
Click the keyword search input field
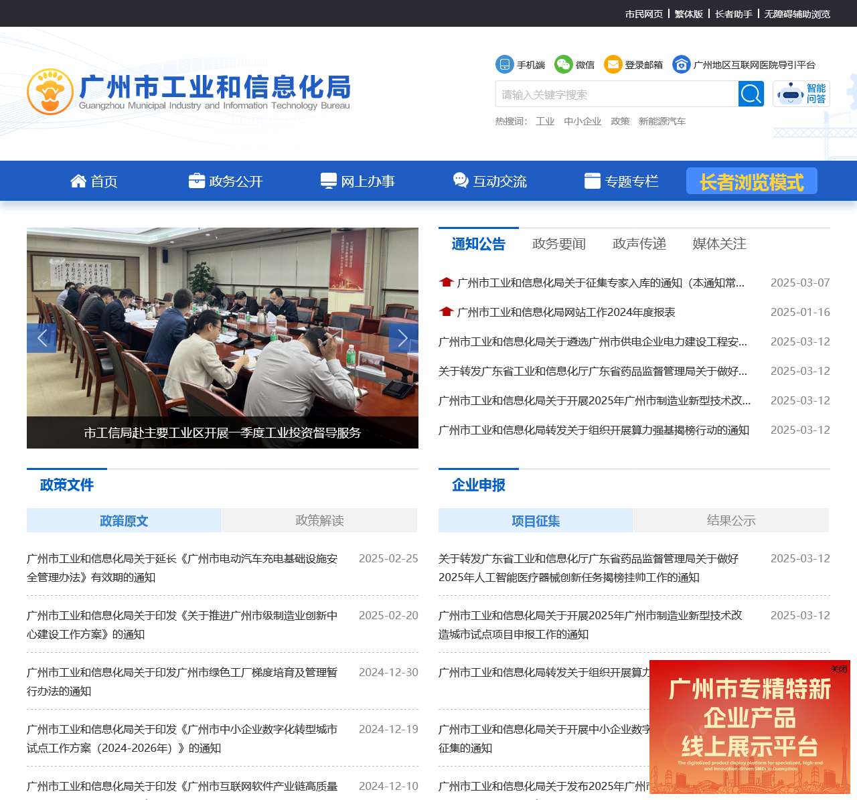point(617,94)
